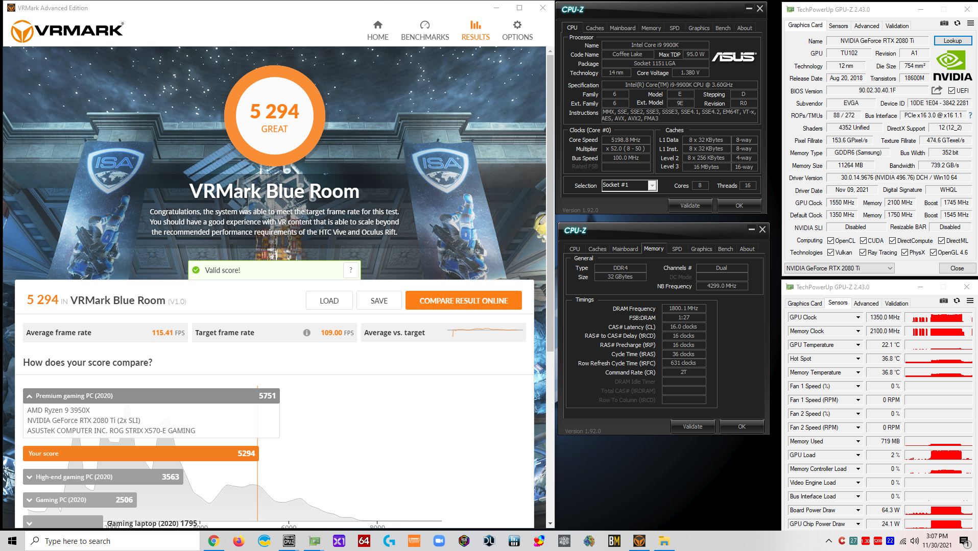Open Zoom from the taskbar

point(439,541)
